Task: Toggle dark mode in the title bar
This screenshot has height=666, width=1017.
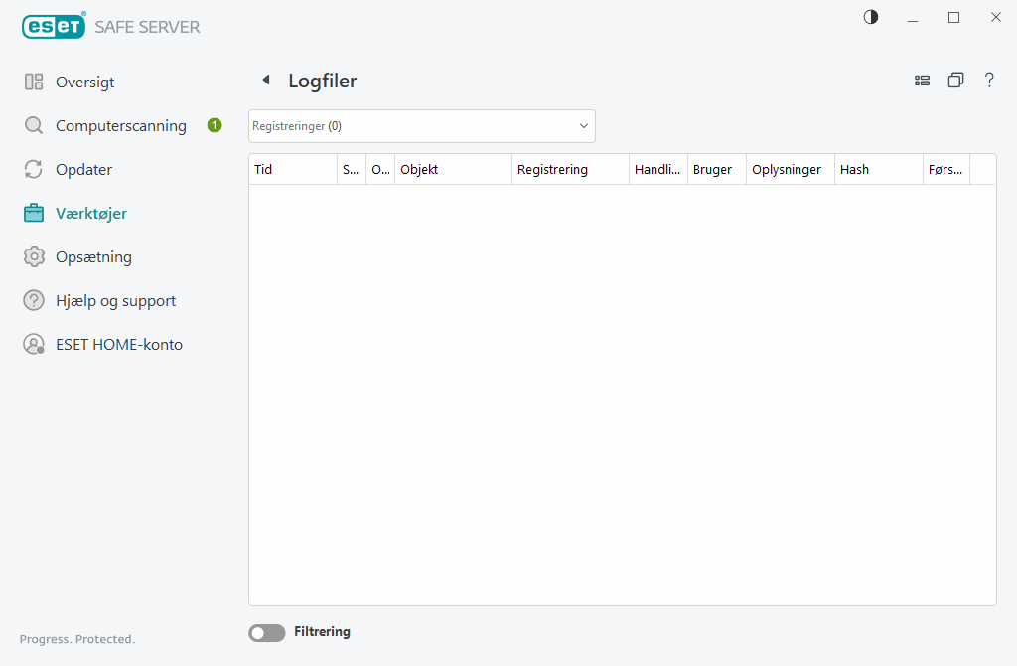Action: [x=870, y=17]
